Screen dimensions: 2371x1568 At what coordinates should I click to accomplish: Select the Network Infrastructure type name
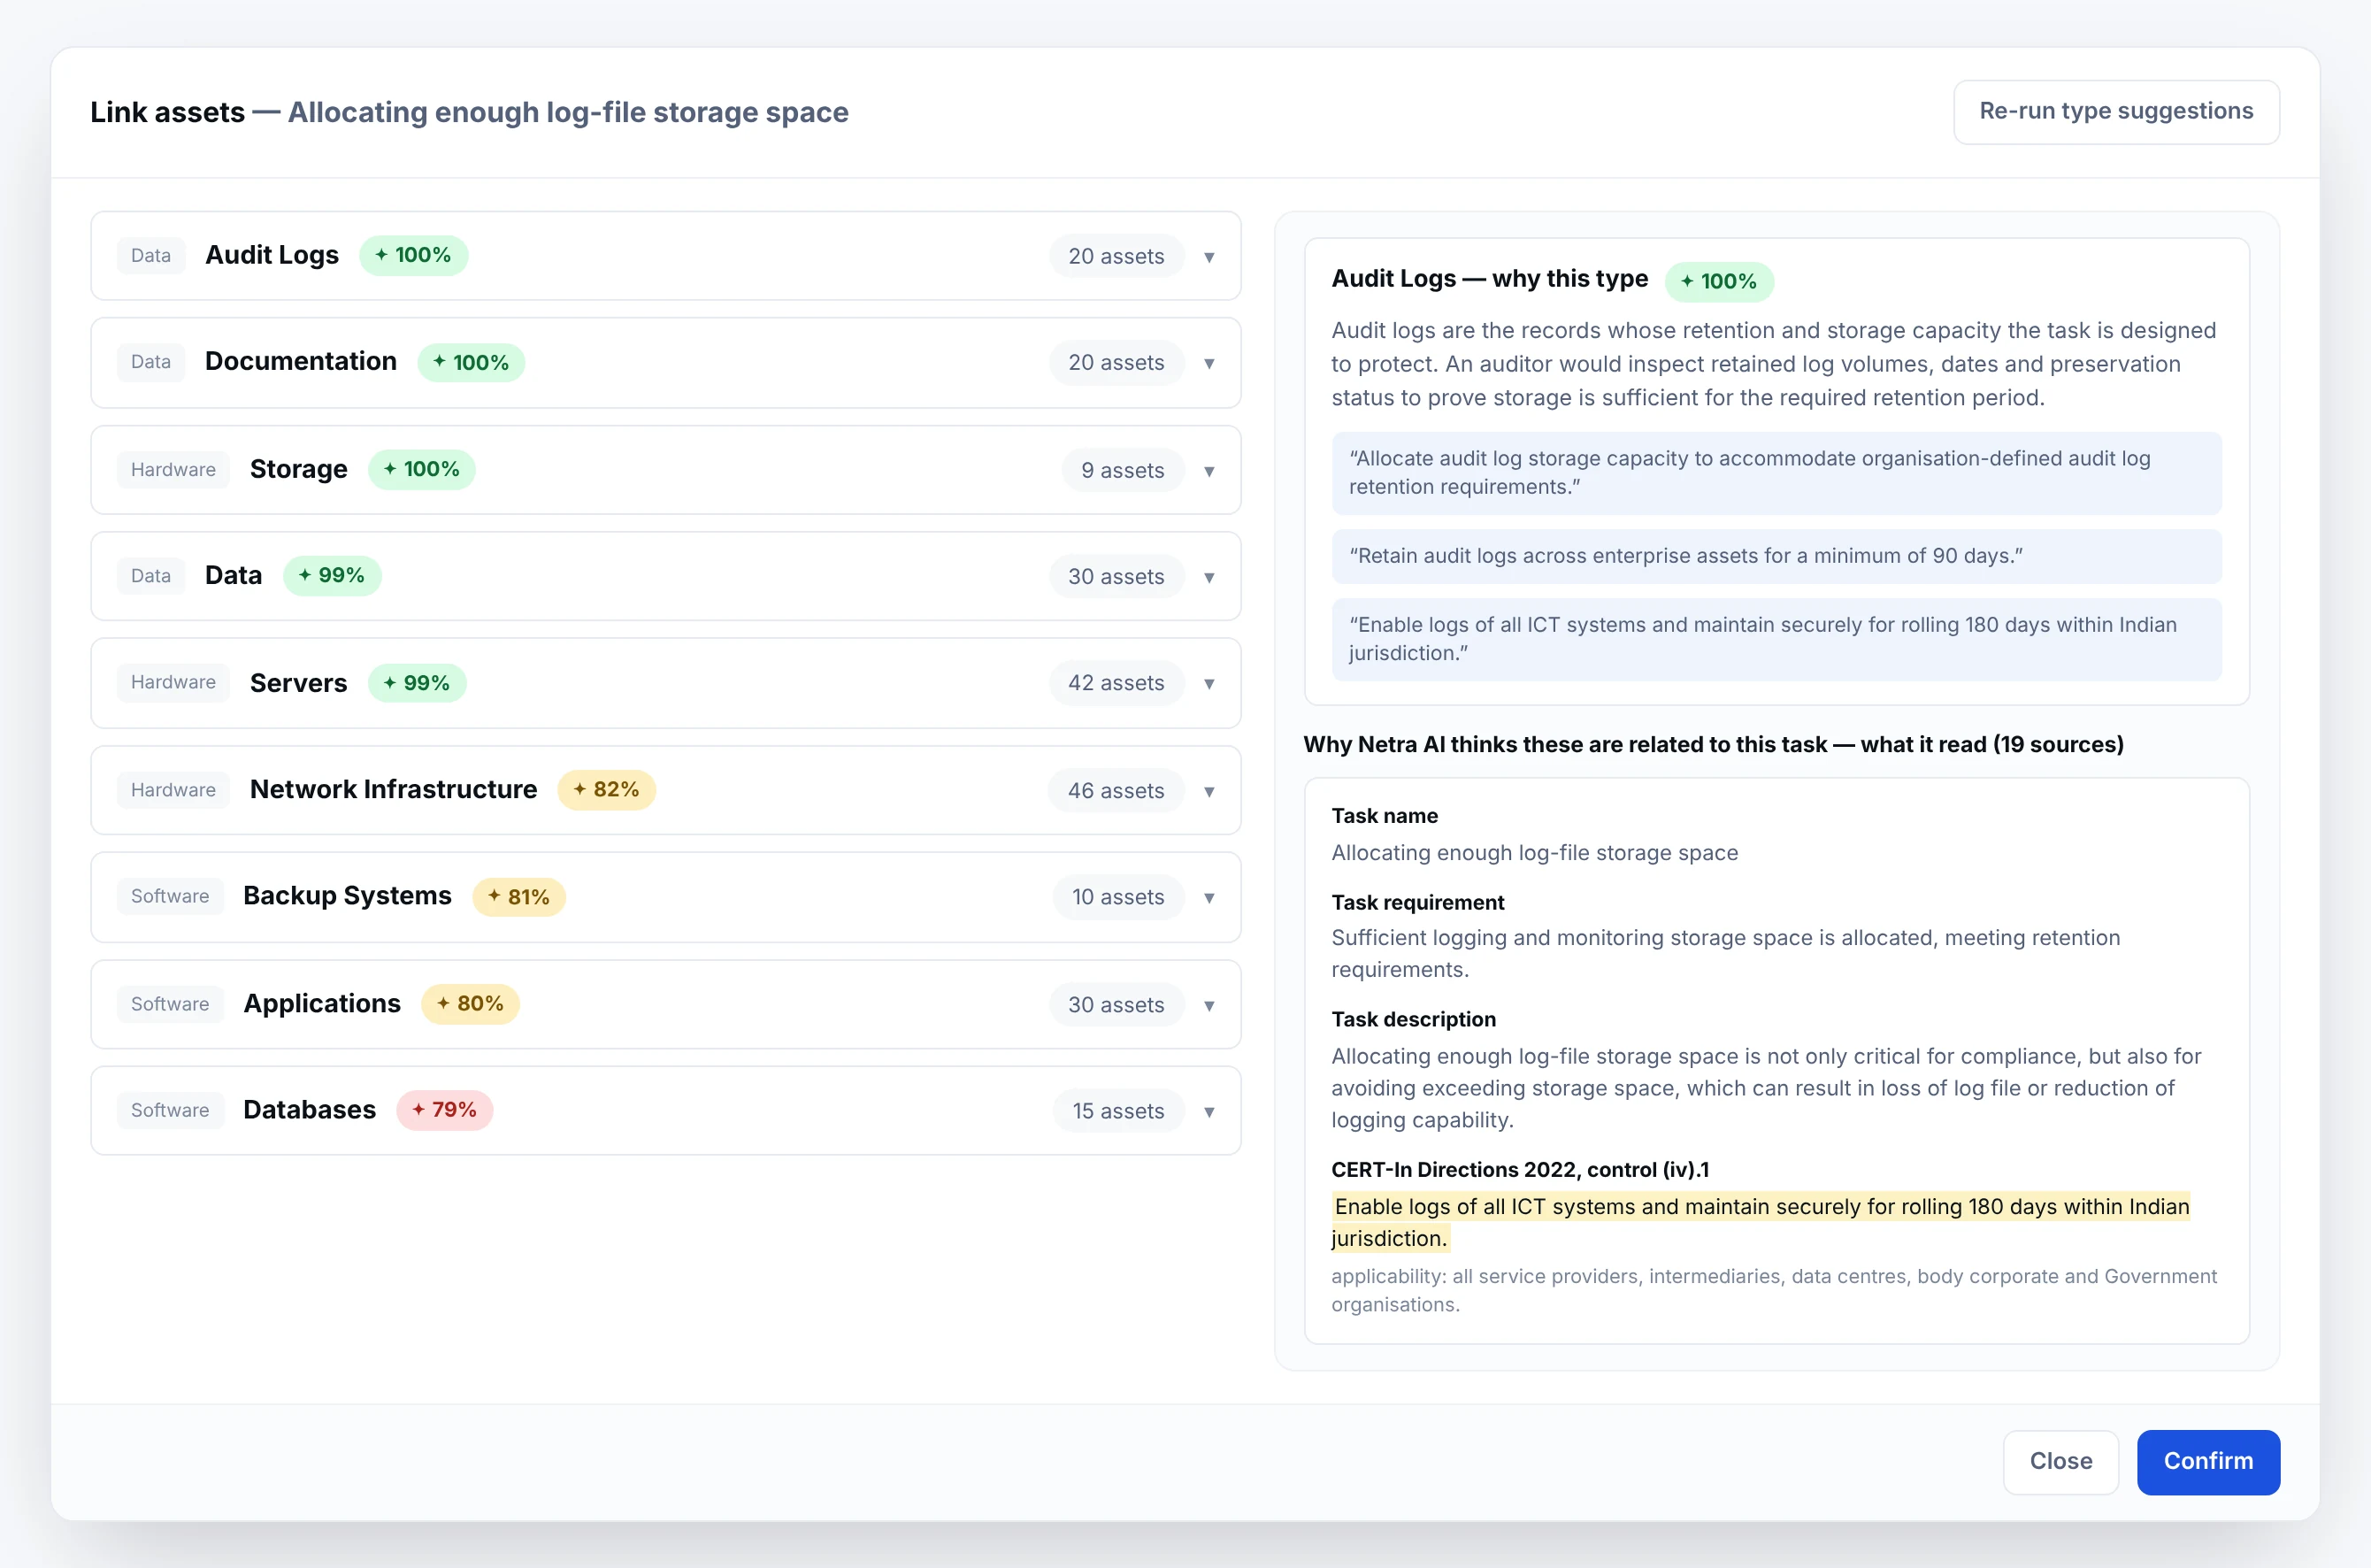tap(393, 789)
